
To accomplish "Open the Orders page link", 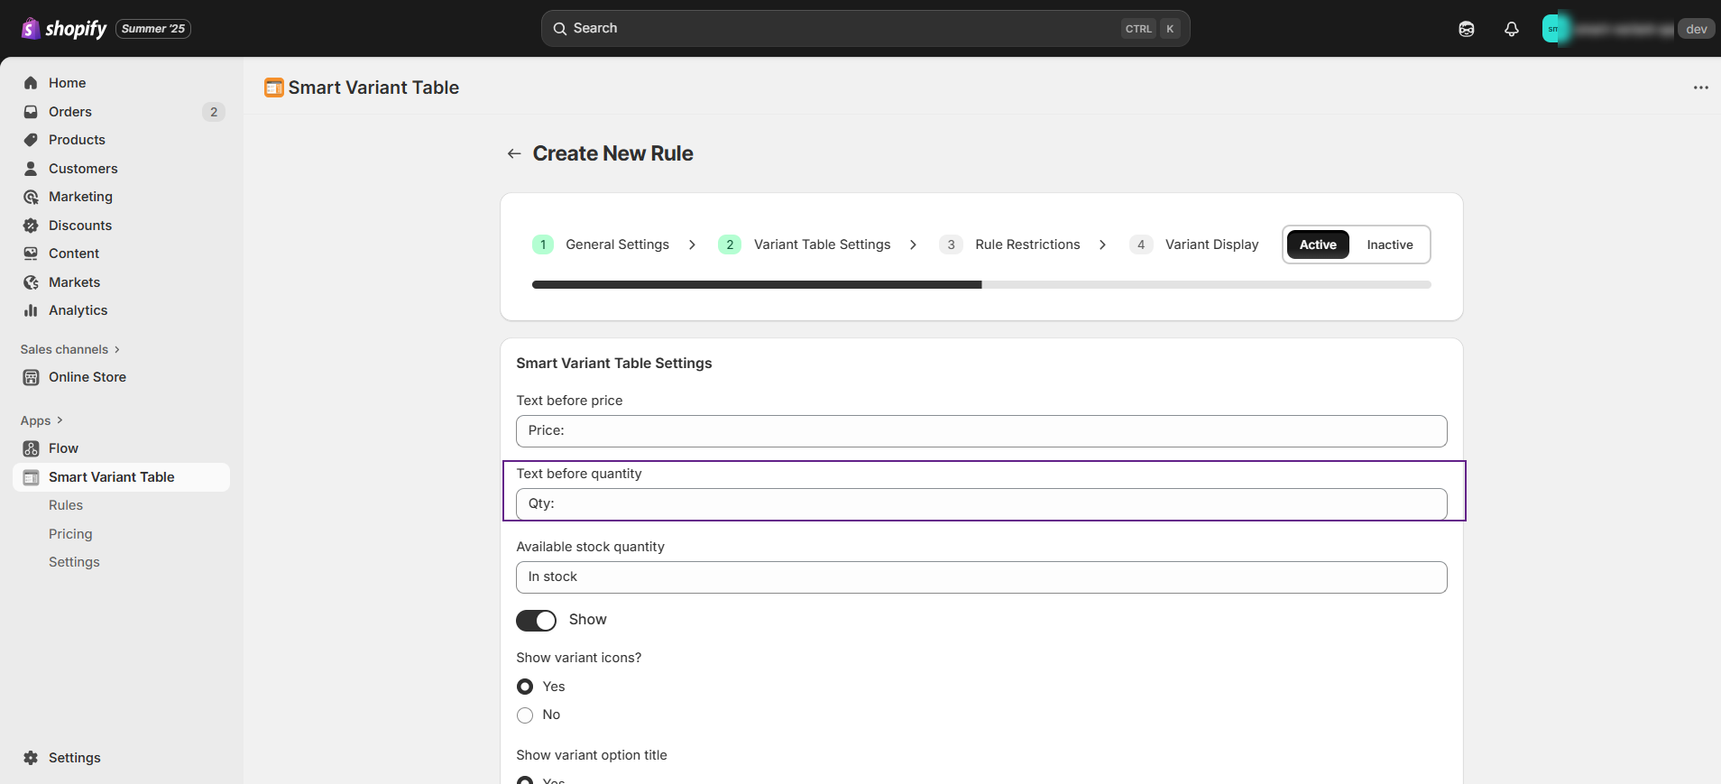I will [x=70, y=112].
